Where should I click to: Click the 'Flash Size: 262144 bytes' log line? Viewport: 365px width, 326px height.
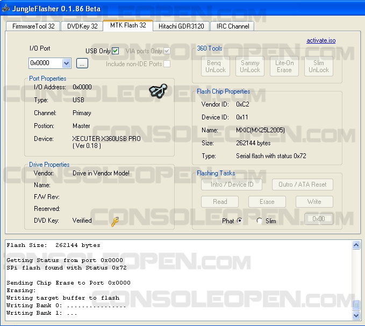point(54,245)
